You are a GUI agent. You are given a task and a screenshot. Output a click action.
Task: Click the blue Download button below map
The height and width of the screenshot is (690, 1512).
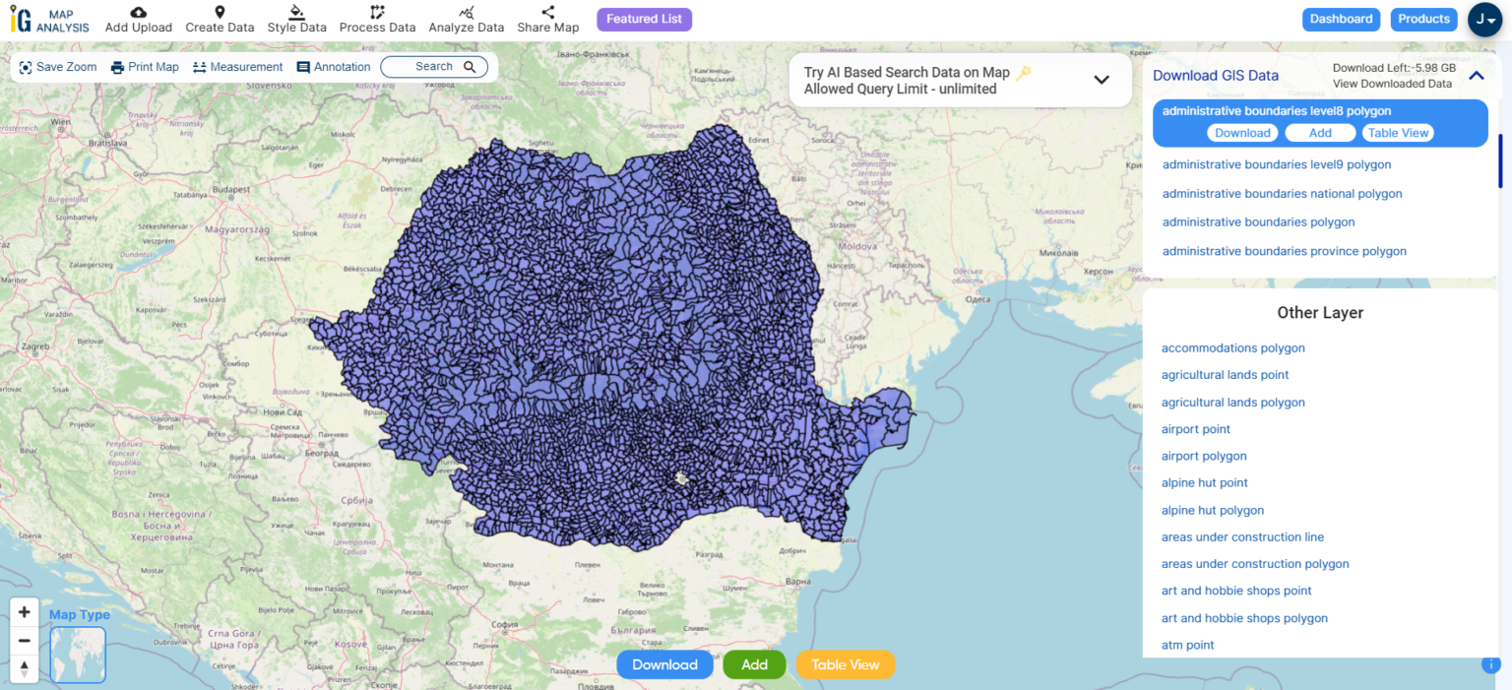tap(664, 664)
